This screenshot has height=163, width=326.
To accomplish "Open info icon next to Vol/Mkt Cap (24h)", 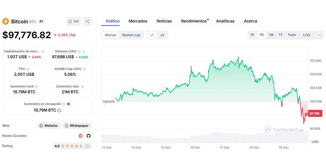I will (x=84, y=69).
